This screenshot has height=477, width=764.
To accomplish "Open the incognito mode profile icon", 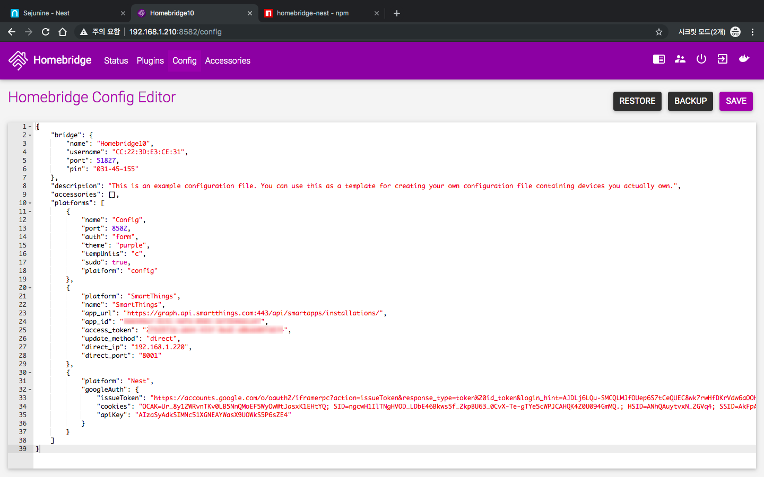I will tap(735, 32).
